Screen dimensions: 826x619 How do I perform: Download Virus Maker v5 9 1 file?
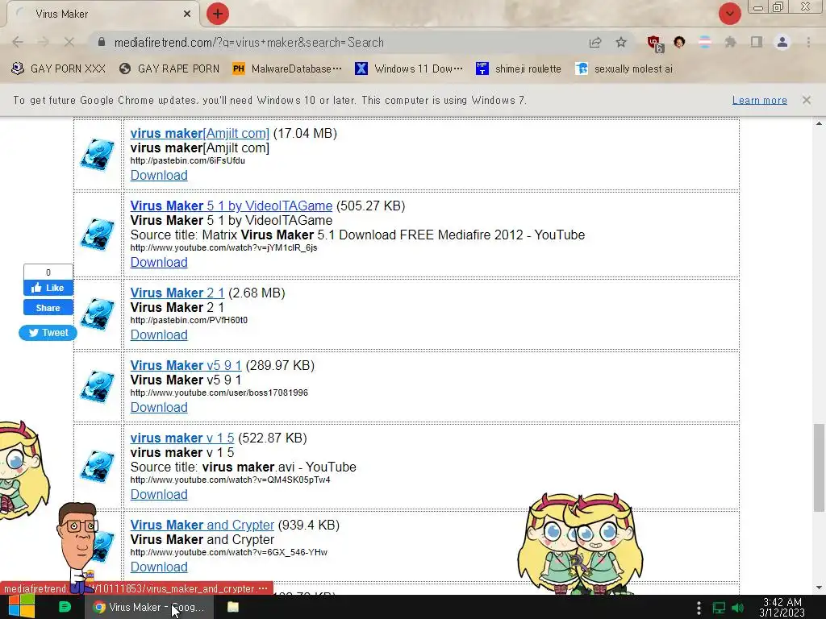coord(159,407)
